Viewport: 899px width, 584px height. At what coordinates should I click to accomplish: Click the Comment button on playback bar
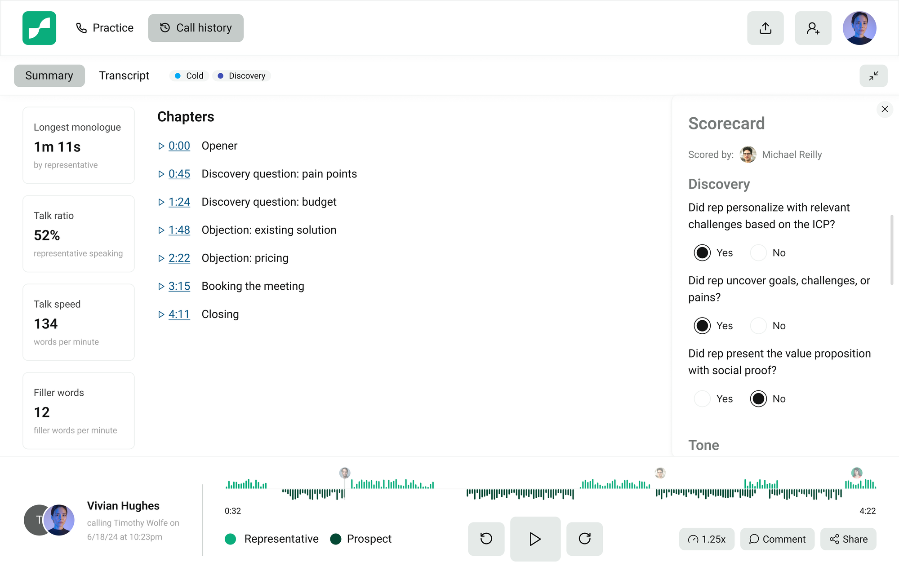(777, 540)
